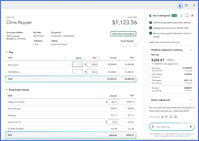
Task: Collapse the Pay section chevron
Action: [6, 52]
